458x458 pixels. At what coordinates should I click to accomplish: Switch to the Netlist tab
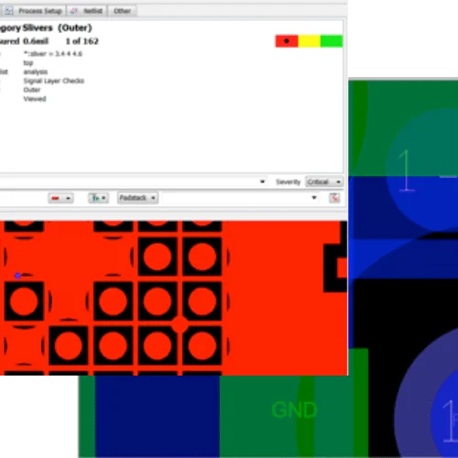click(87, 11)
